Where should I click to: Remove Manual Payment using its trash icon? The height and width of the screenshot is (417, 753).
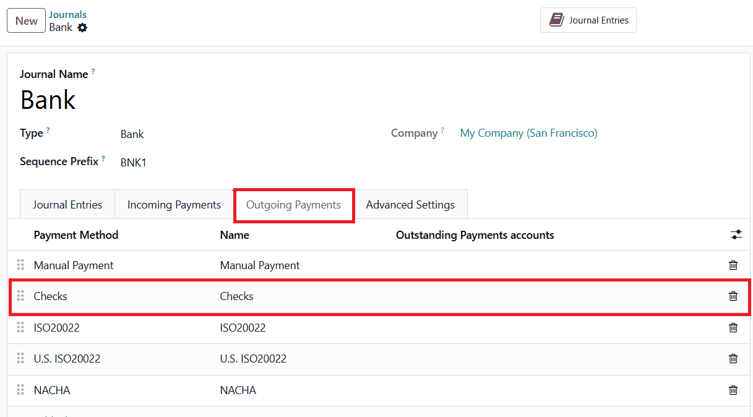point(733,265)
